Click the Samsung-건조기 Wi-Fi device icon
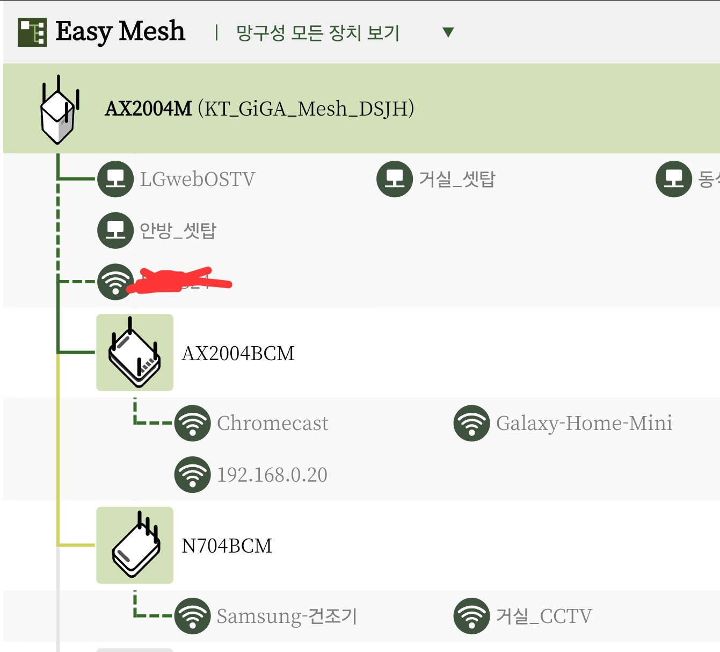Viewport: 720px width, 652px height. [x=193, y=616]
